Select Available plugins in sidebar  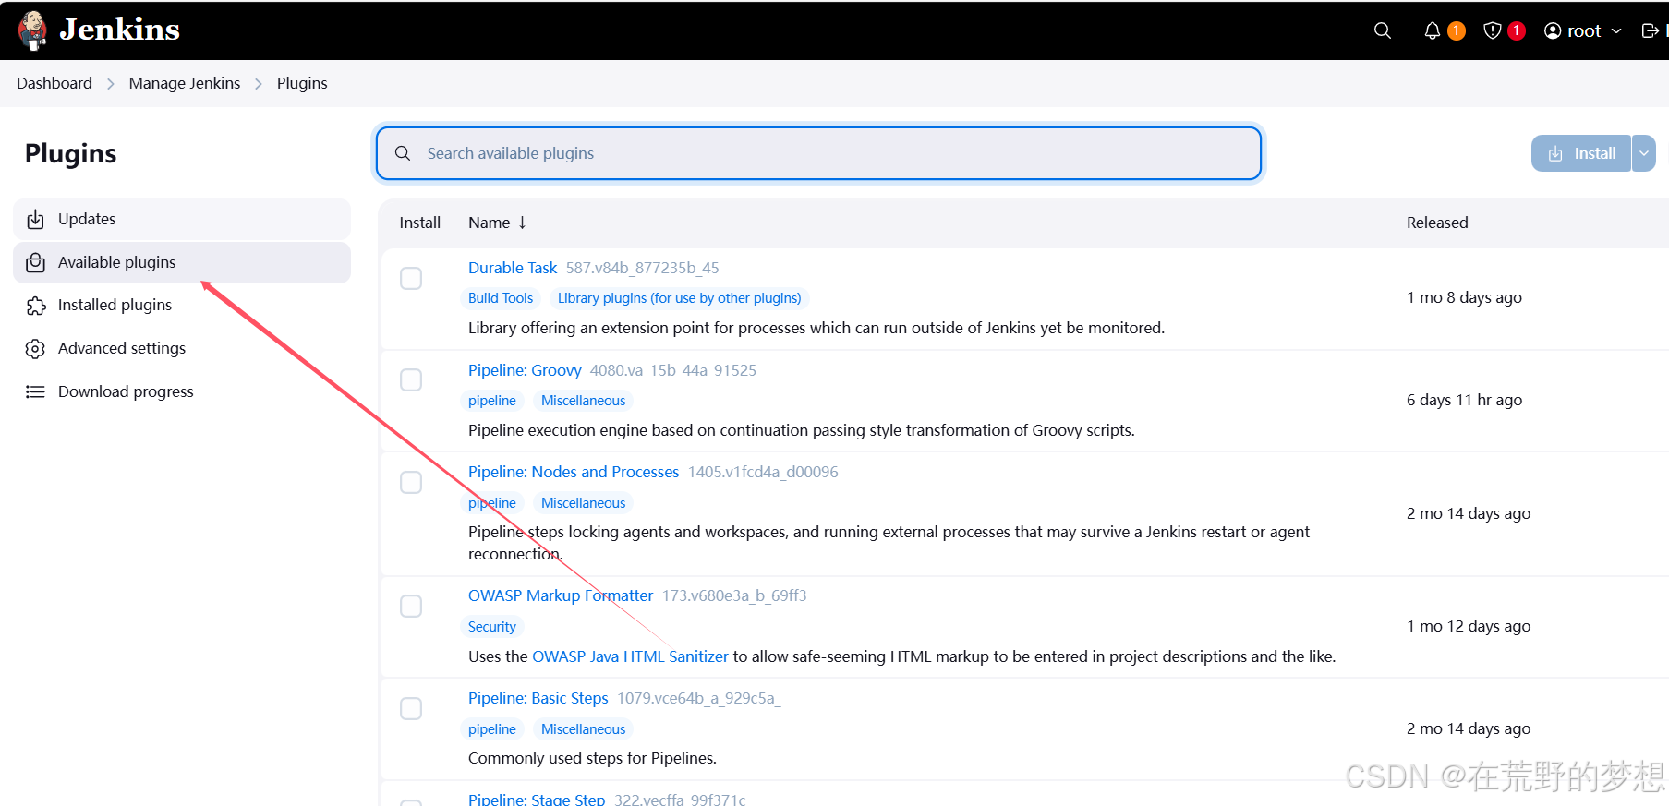click(182, 262)
